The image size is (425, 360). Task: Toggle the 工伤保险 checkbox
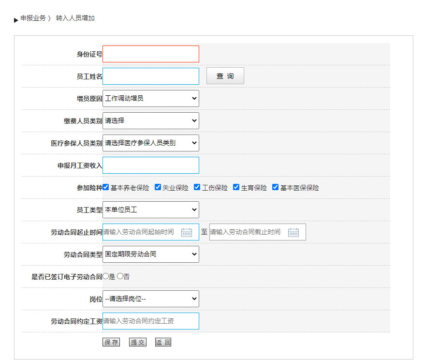coord(197,187)
